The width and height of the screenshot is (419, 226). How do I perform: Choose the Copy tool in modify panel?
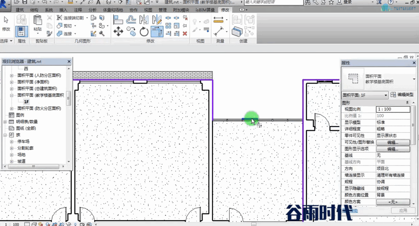click(x=131, y=31)
